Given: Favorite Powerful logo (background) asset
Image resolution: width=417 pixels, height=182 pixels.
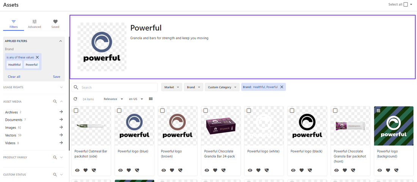Looking at the screenshot, I should [388, 170].
